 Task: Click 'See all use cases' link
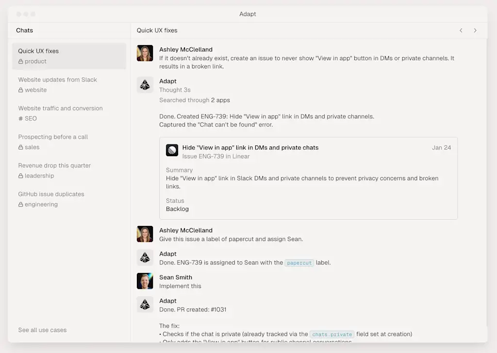(x=42, y=330)
